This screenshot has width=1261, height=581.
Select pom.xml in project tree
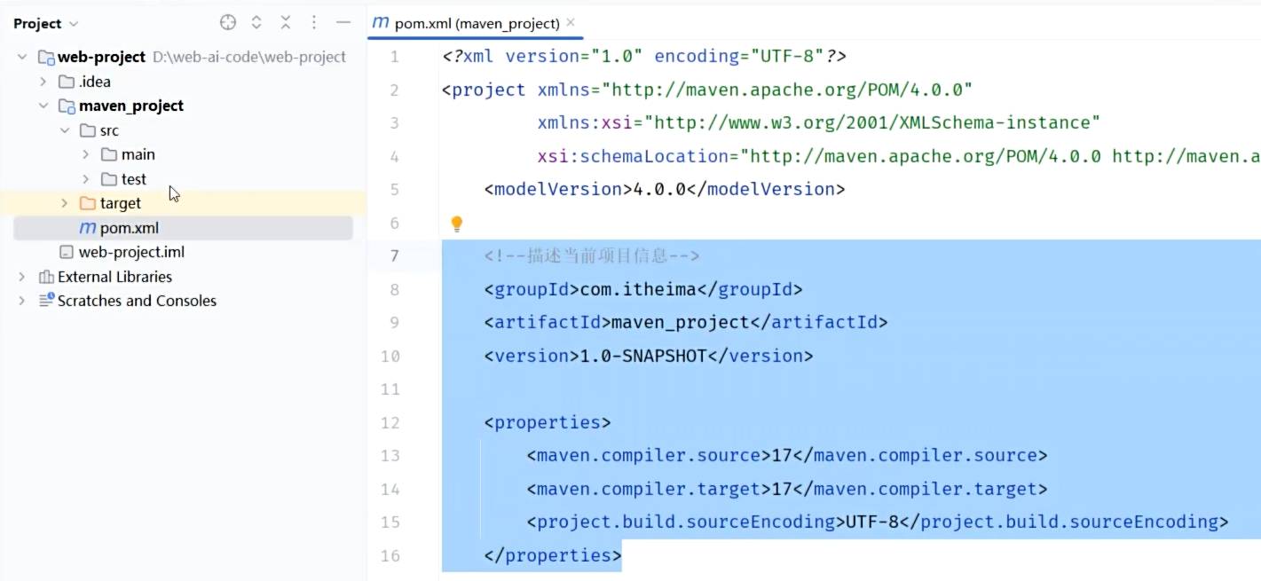[183, 228]
